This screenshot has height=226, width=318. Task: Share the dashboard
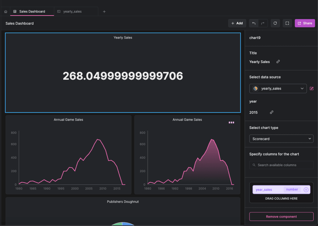(305, 23)
